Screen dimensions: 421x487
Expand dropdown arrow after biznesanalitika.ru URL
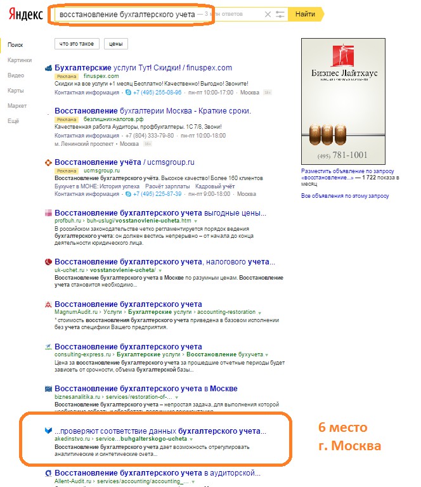click(176, 397)
